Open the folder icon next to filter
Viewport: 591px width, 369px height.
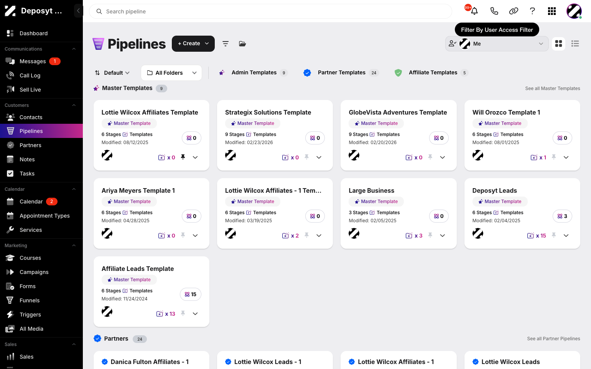pos(242,44)
